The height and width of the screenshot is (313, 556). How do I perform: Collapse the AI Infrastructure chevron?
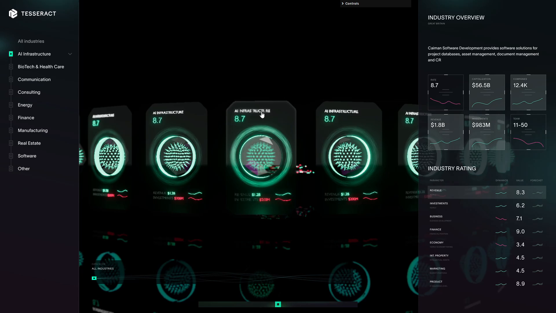click(70, 54)
